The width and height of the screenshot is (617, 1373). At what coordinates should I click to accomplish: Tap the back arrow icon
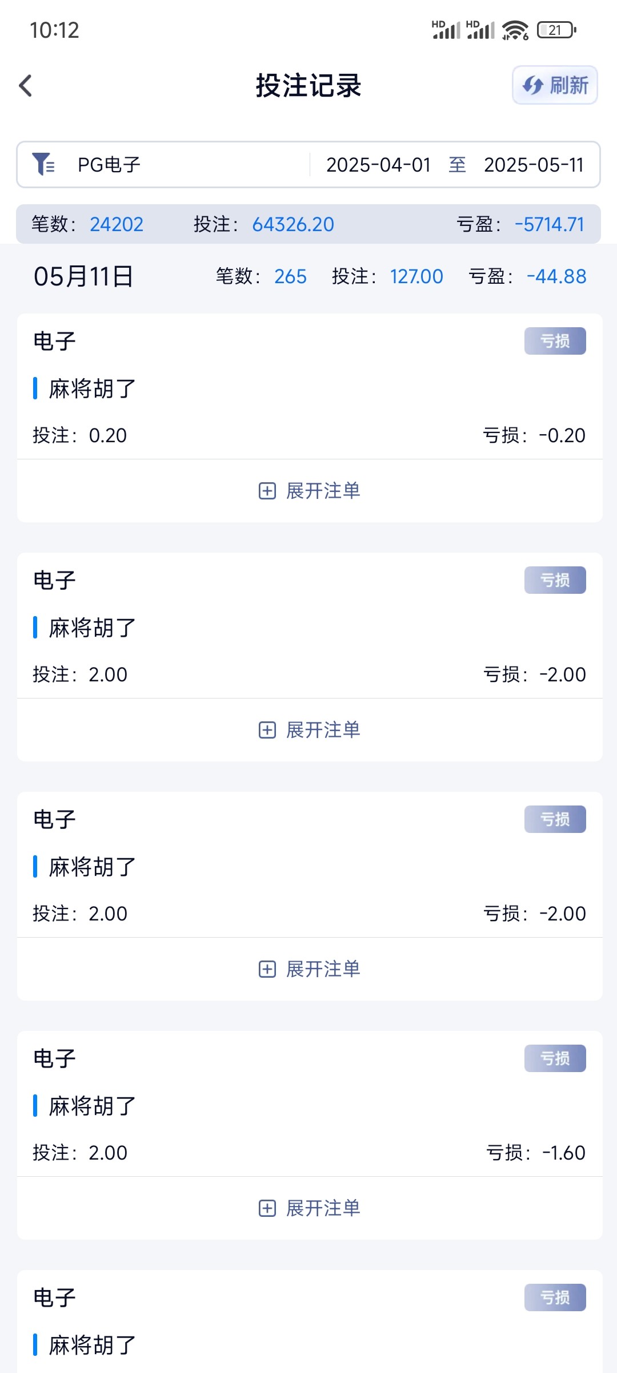pyautogui.click(x=26, y=86)
